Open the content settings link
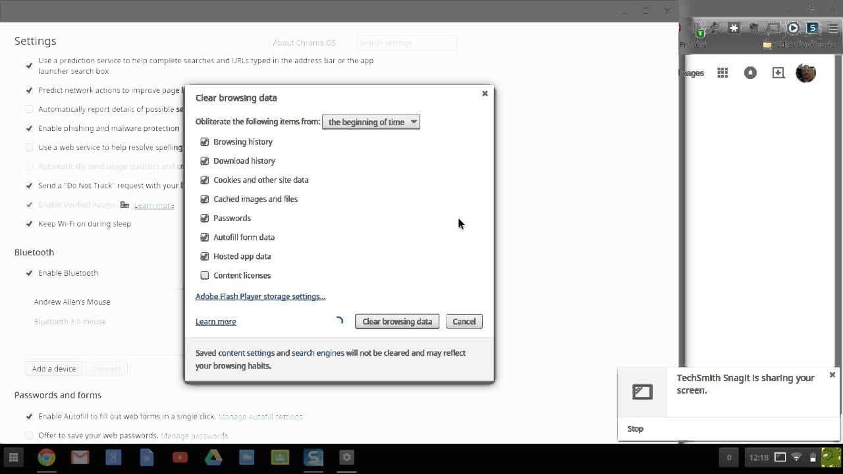This screenshot has height=474, width=843. 246,353
